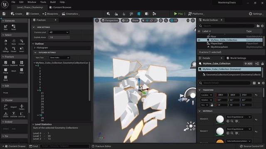266x149 pixels.
Task: Open the Build menu
Action: click(53, 2)
